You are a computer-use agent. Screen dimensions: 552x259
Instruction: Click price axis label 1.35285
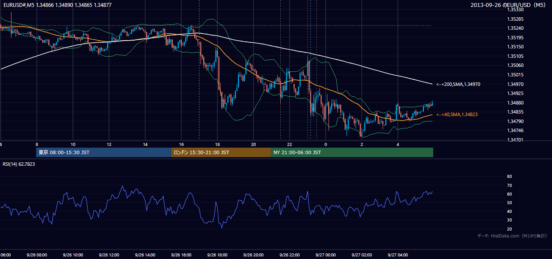pyautogui.click(x=515, y=19)
